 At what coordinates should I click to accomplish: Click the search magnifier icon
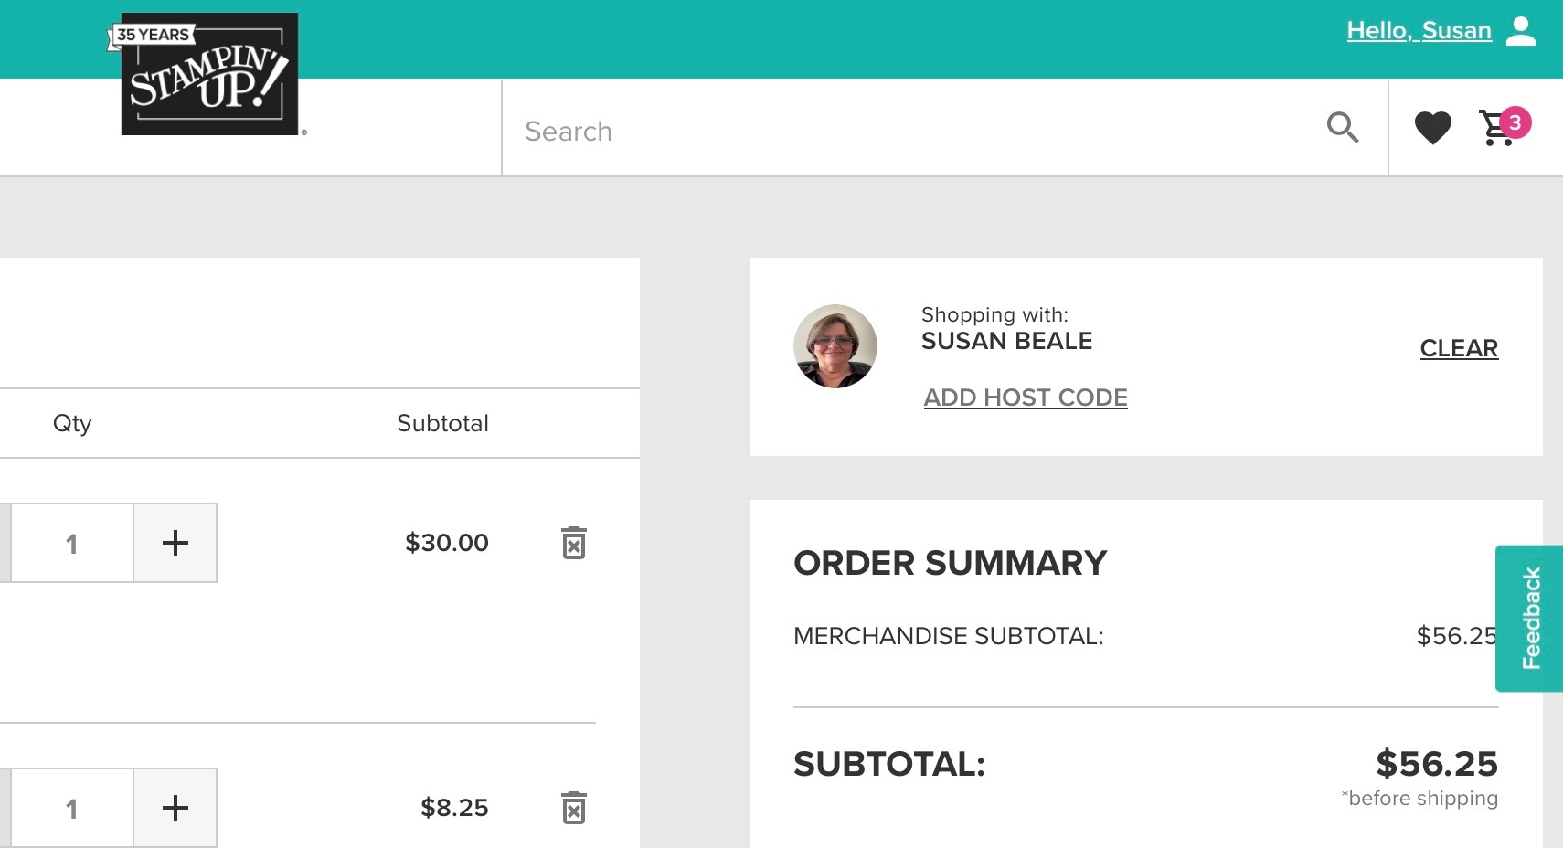[1342, 128]
